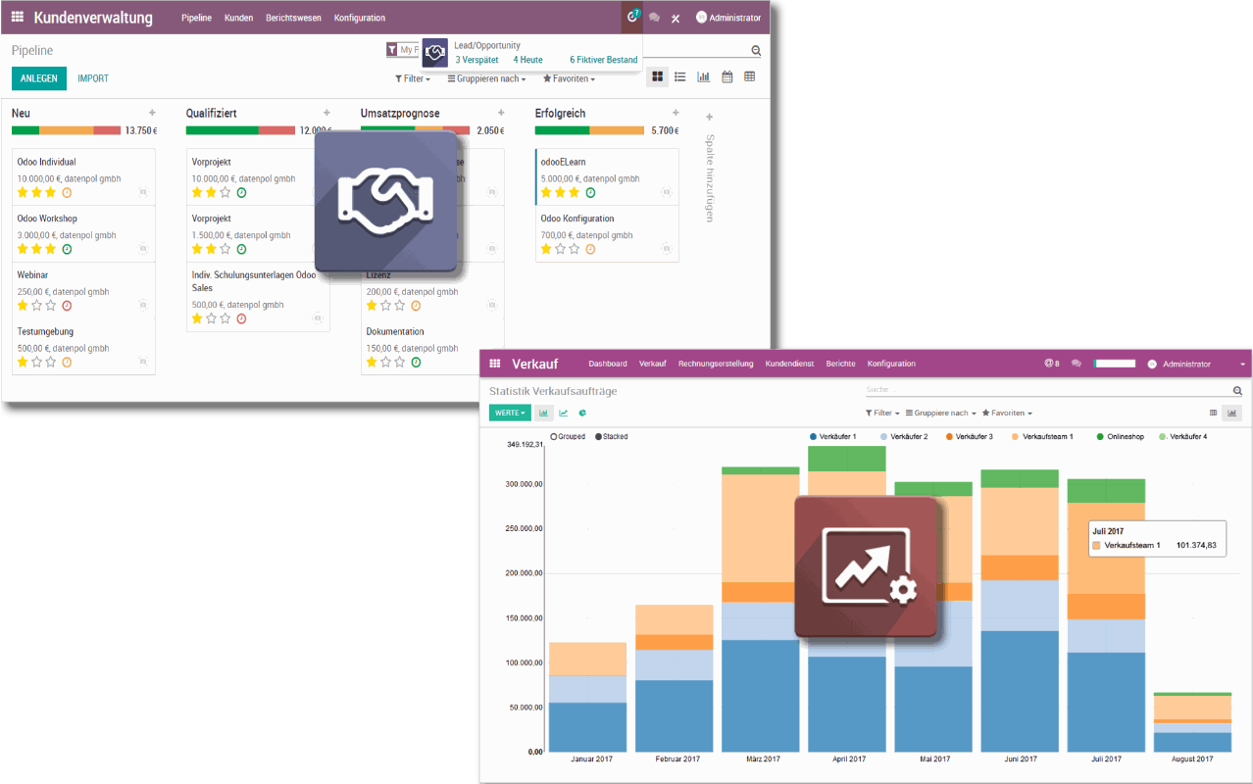Click the IMPORT button

pyautogui.click(x=93, y=78)
